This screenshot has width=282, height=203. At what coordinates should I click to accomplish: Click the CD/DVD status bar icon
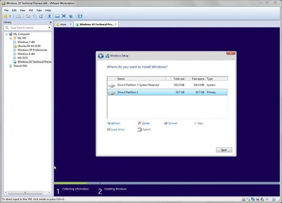pos(248,199)
